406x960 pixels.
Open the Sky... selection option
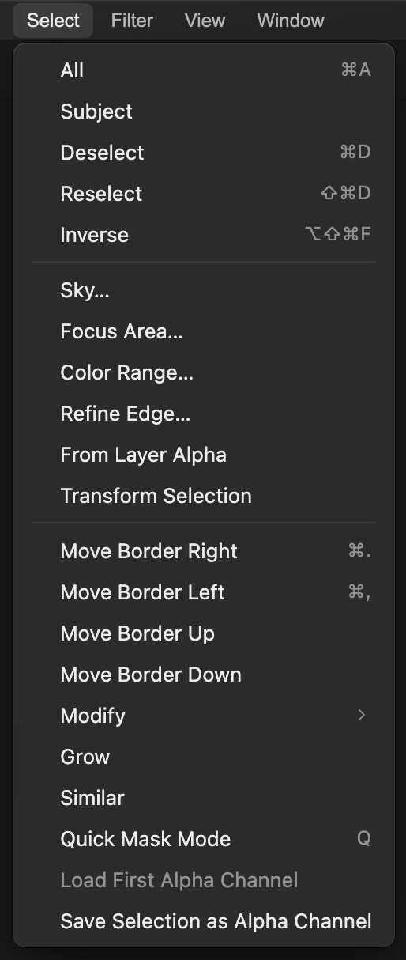(x=204, y=290)
